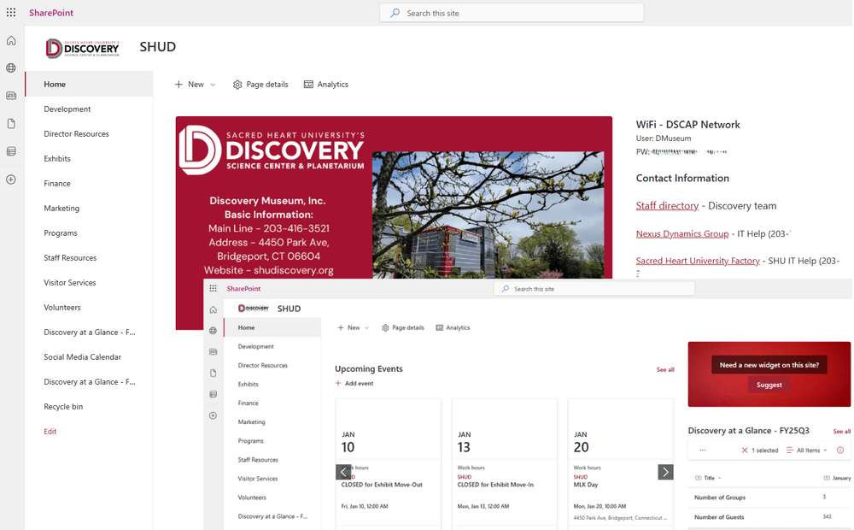Open the Exhibits navigation item
This screenshot has width=854, height=530.
pyautogui.click(x=57, y=158)
